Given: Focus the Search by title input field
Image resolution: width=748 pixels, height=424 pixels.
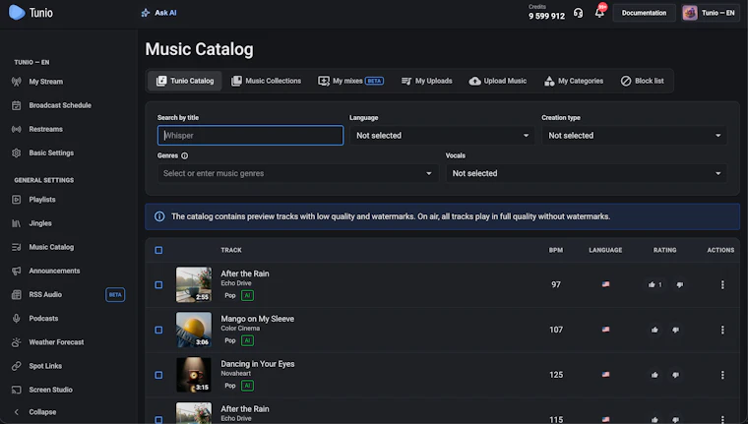Looking at the screenshot, I should pyautogui.click(x=250, y=136).
